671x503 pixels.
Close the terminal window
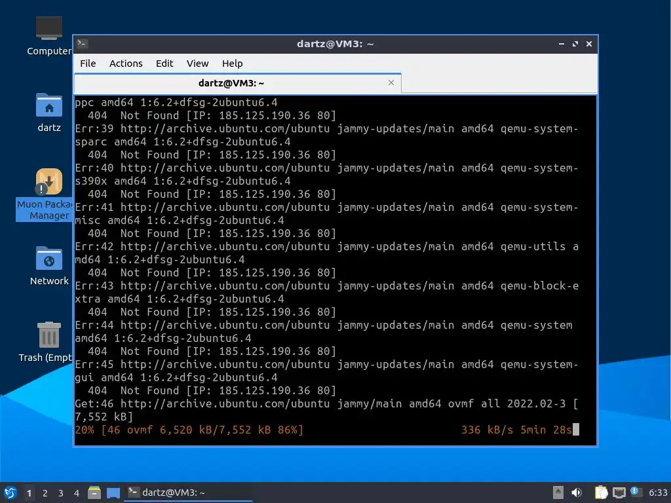point(589,44)
